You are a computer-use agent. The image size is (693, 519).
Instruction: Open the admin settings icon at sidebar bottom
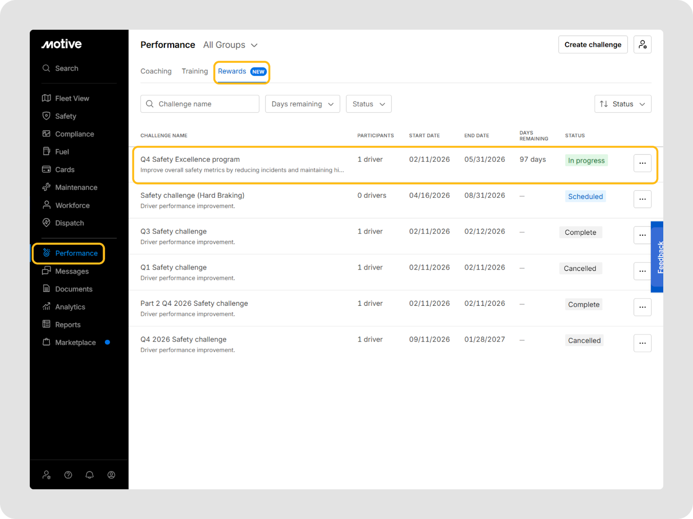[46, 475]
